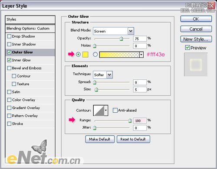This screenshot has width=217, height=169.
Task: Open the yellow glow color swatch
Action: pos(85,55)
